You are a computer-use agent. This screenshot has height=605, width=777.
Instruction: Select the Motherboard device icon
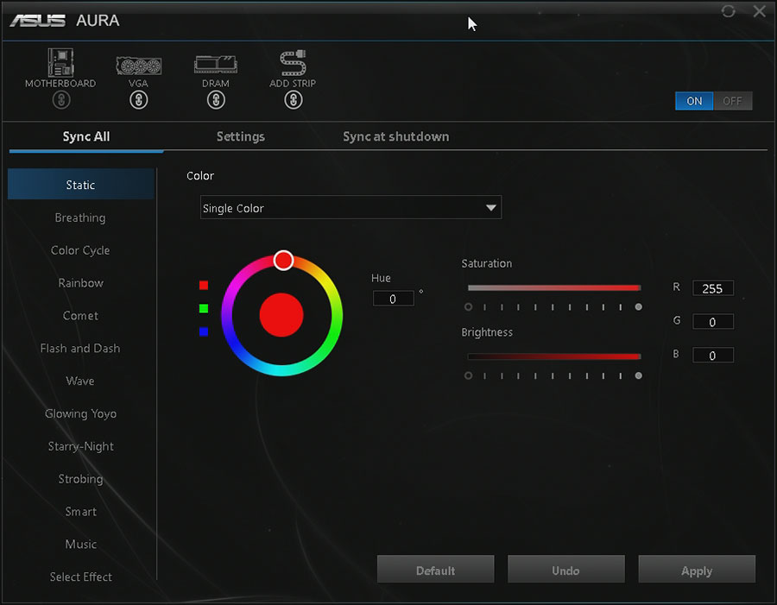click(60, 62)
